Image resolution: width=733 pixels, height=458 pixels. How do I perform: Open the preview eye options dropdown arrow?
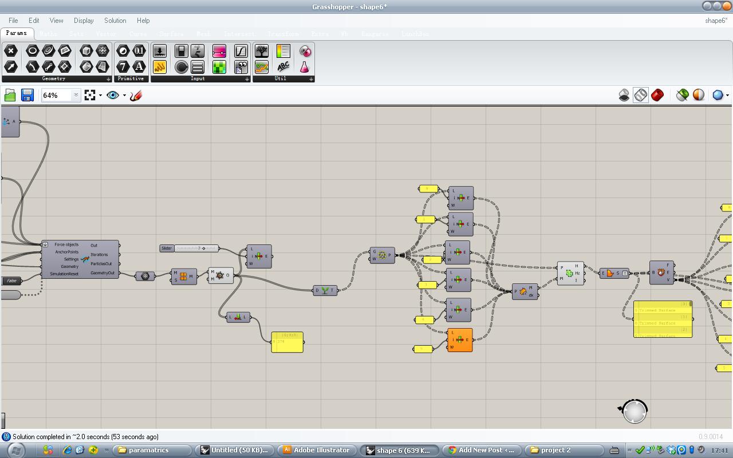pyautogui.click(x=124, y=96)
